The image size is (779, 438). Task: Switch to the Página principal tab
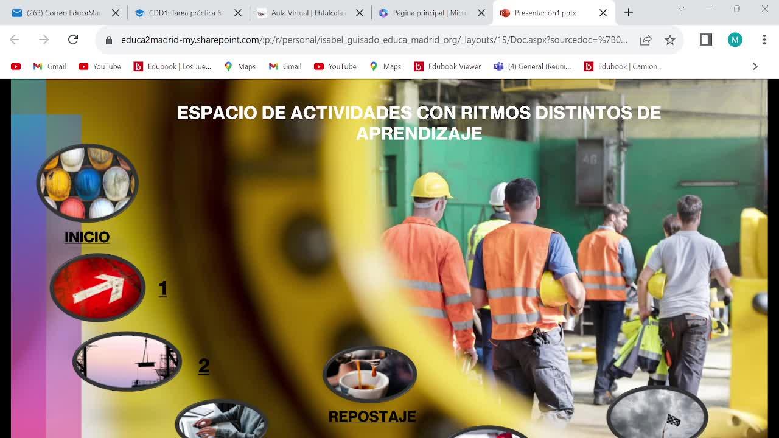[432, 13]
